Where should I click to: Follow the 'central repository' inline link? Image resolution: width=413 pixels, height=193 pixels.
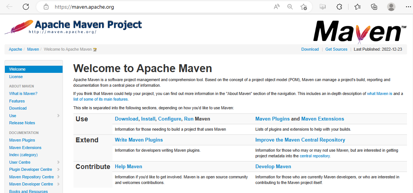click(315, 156)
